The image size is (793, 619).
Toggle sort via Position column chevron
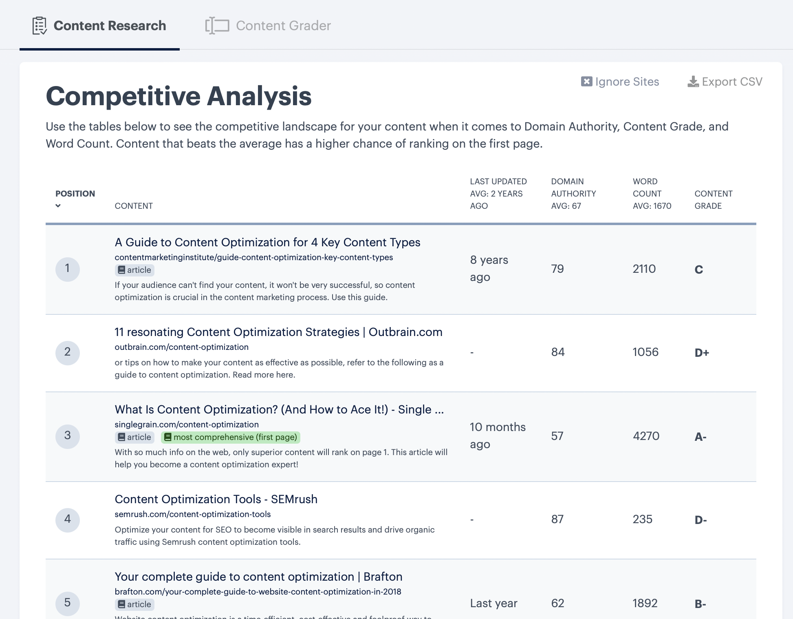click(58, 206)
